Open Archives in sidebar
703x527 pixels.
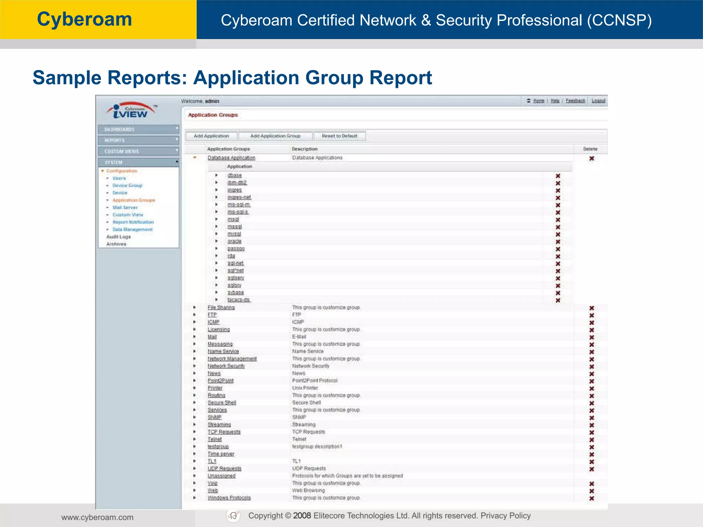click(x=116, y=244)
